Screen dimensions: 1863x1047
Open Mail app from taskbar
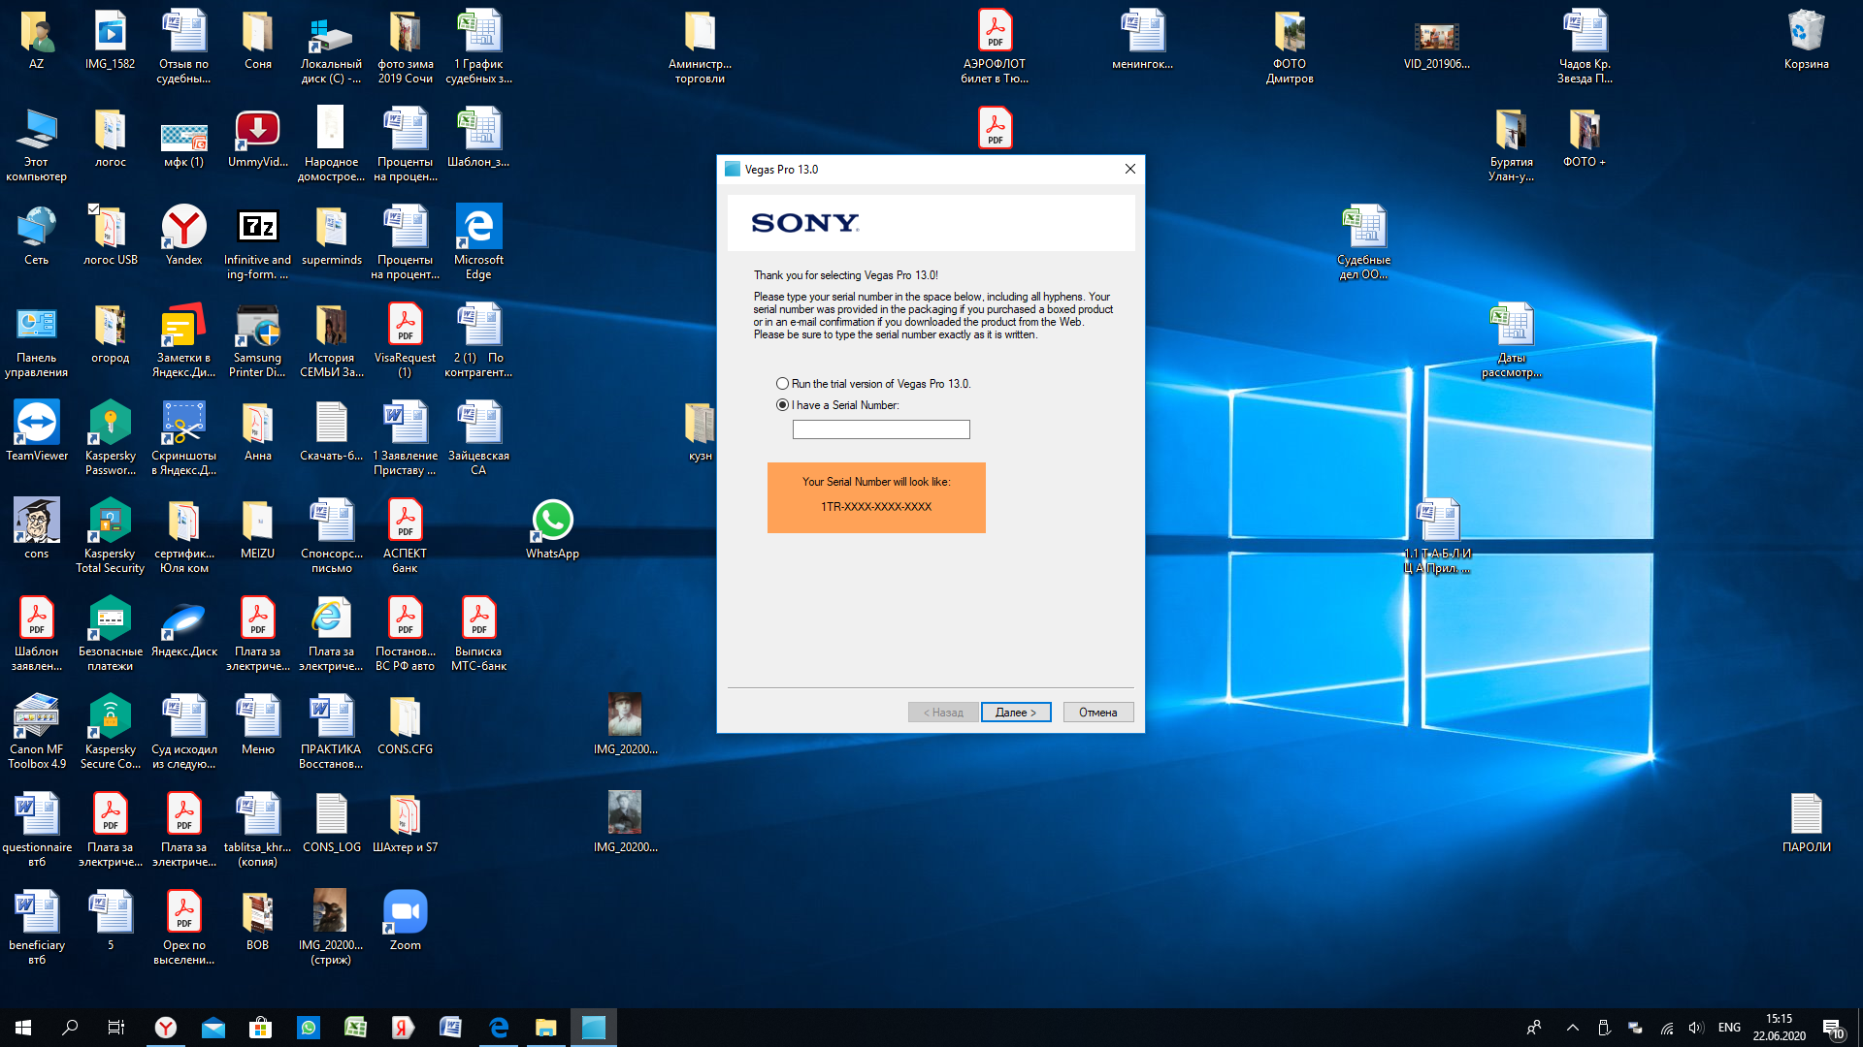pyautogui.click(x=213, y=1028)
